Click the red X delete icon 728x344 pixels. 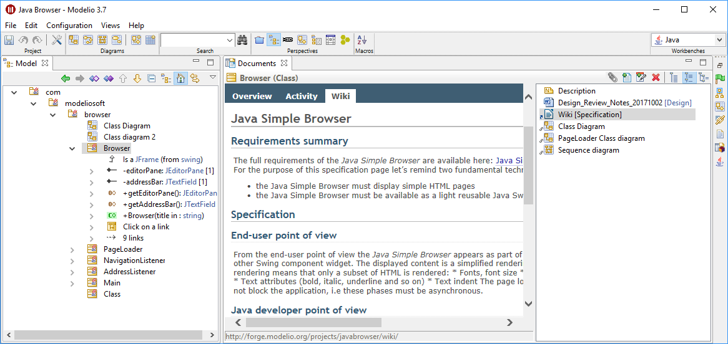click(x=656, y=77)
